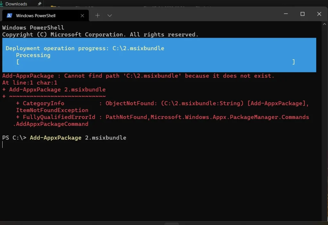The height and width of the screenshot is (225, 328).
Task: Click the 'CategoryInfo' error line
Action: click(x=162, y=103)
